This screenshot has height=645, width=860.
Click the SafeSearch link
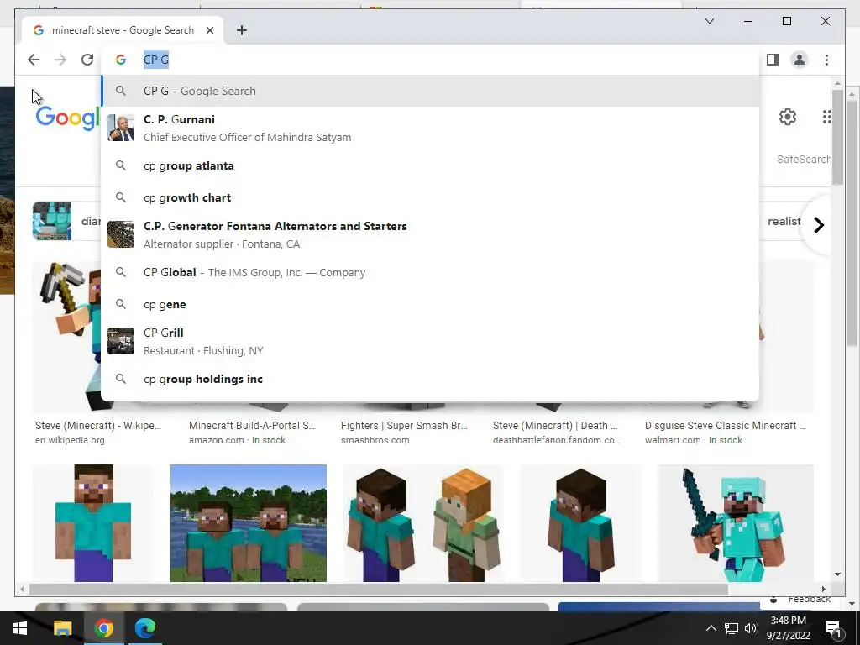point(803,159)
